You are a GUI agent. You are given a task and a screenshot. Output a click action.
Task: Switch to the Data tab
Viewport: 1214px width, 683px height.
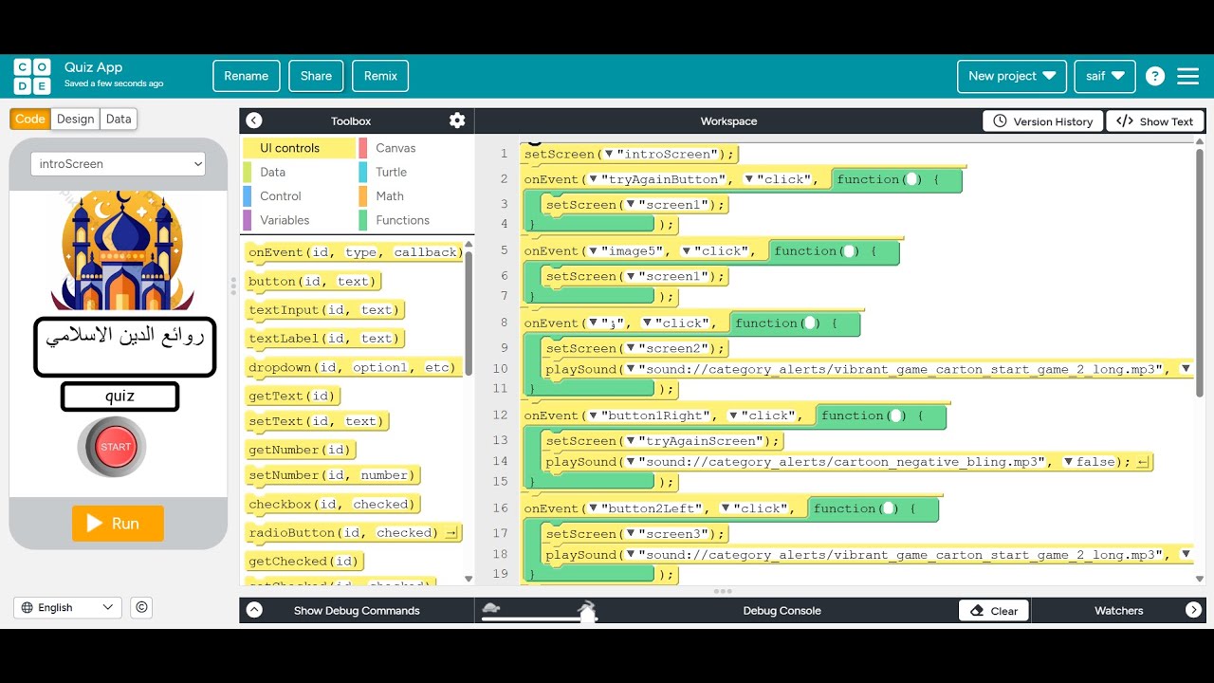119,119
